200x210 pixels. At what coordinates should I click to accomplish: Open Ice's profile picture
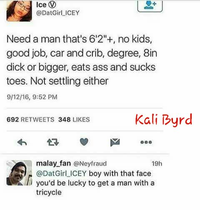pyautogui.click(x=19, y=11)
